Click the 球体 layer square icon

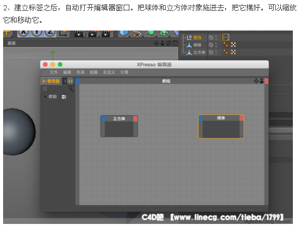tap(211, 45)
